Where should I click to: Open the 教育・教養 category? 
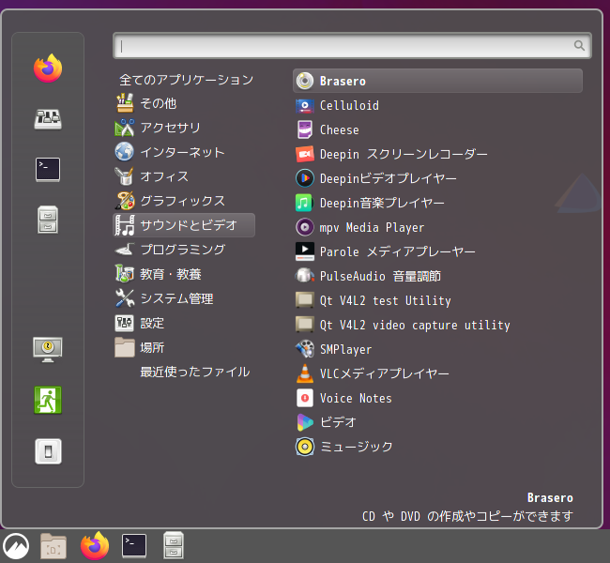(x=184, y=274)
